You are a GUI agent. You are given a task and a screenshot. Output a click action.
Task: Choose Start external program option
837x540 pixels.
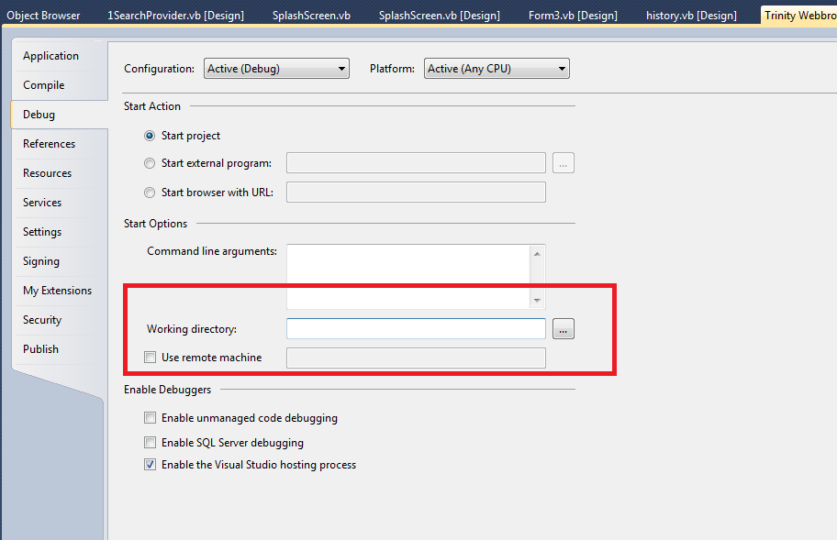150,164
